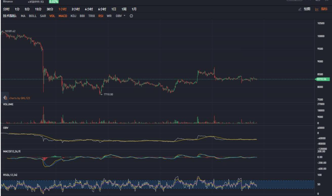Click the green 0.02% change badge
This screenshot has width=332, height=196.
[53, 2]
